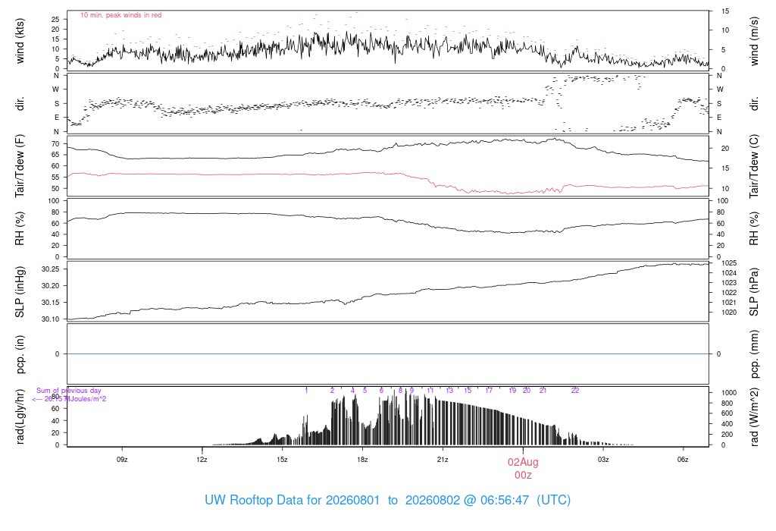
Task: Click the UW Rooftop Data title text
Action: pos(387,500)
